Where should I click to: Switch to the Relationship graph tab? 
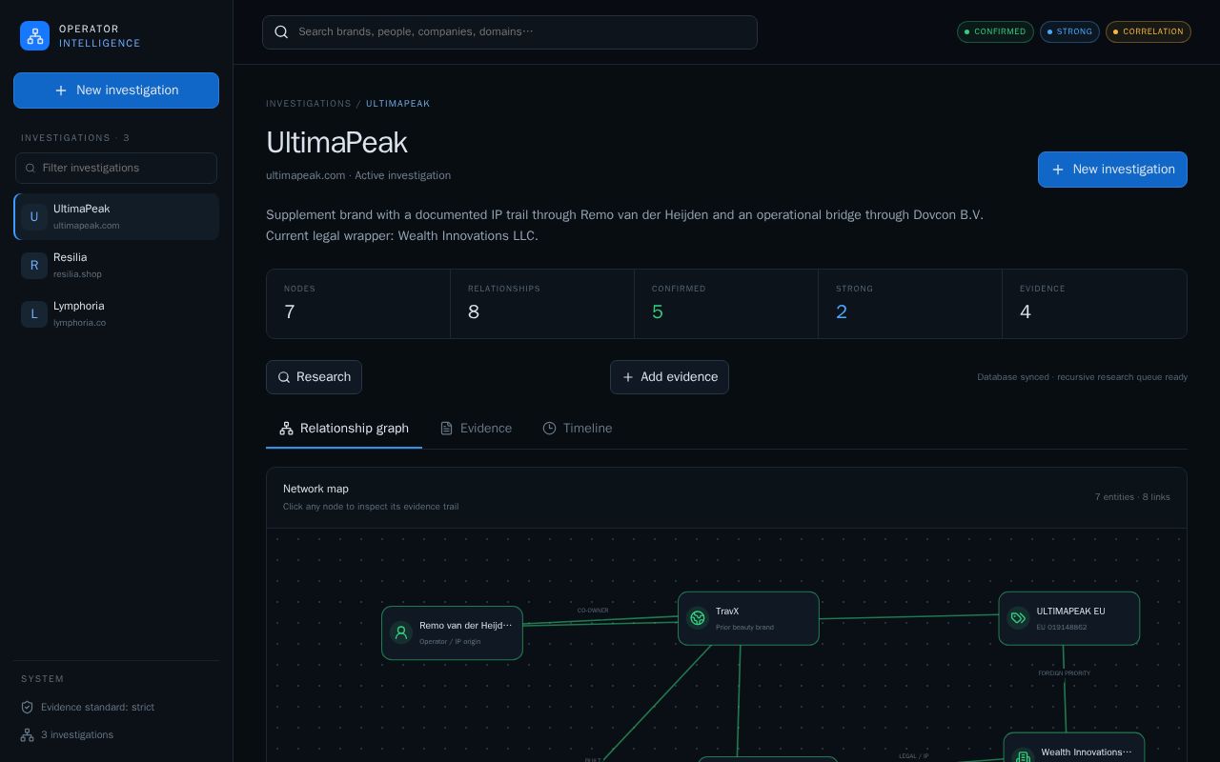point(344,429)
